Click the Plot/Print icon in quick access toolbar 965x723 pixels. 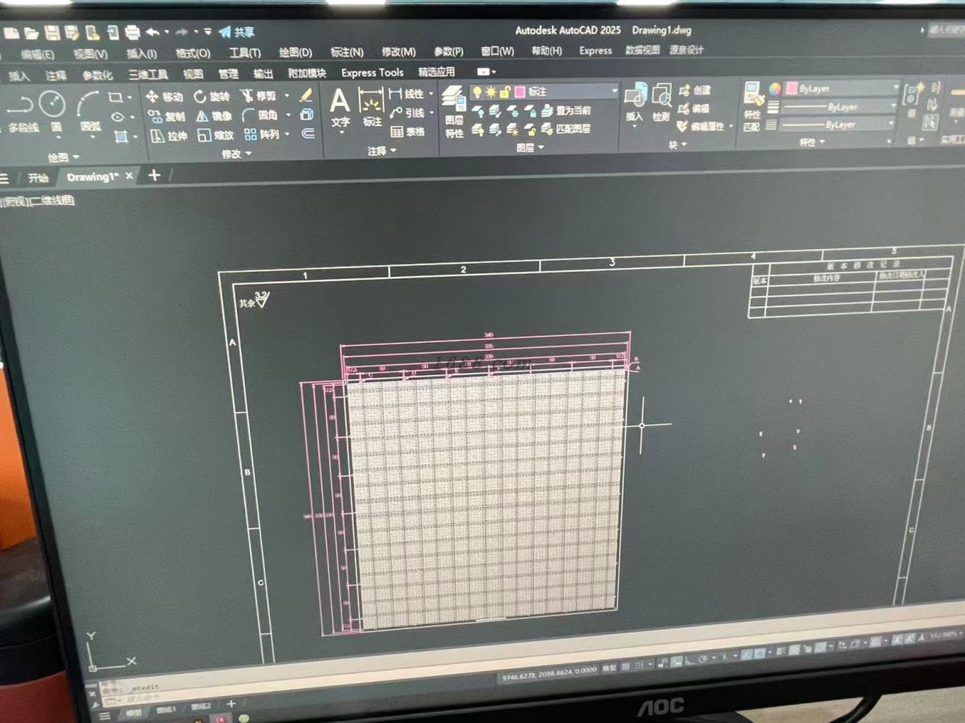(x=133, y=32)
